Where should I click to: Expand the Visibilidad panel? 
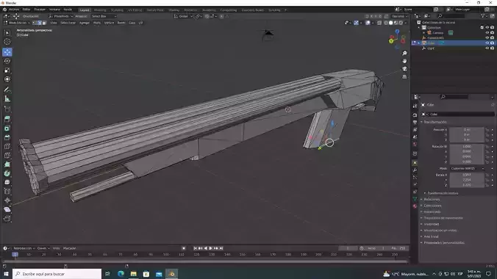(x=431, y=224)
